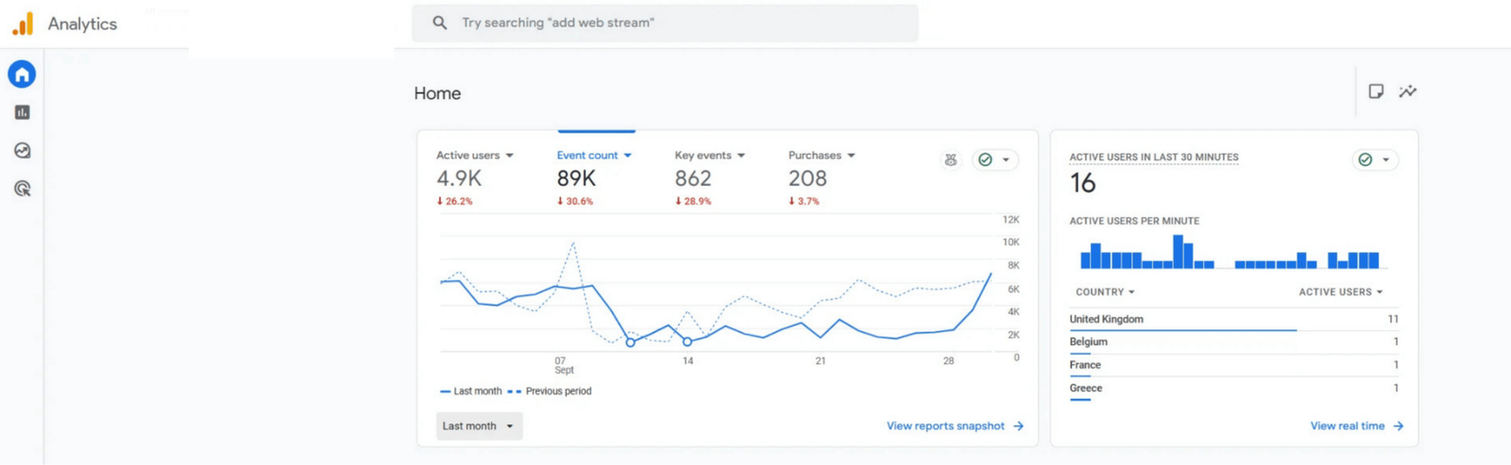
Task: Click the 14 date label on chart axis
Action: (x=688, y=361)
